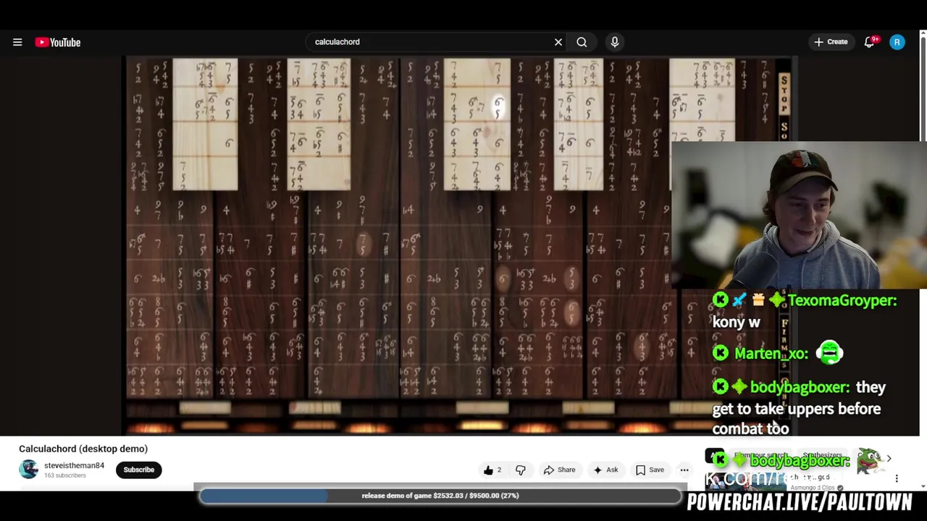Click the magnifying glass search button
Screen dimensions: 927x521
pos(582,42)
